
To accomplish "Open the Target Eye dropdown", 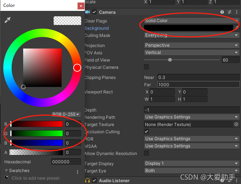I will coord(192,171).
